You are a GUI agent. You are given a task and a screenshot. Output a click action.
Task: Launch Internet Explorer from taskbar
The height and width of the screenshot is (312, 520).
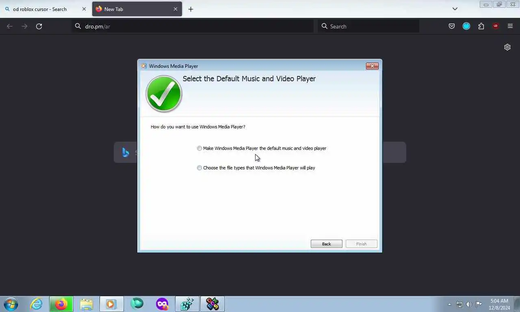pos(37,304)
